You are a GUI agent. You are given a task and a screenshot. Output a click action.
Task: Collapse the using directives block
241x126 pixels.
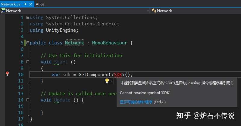tap(28, 18)
